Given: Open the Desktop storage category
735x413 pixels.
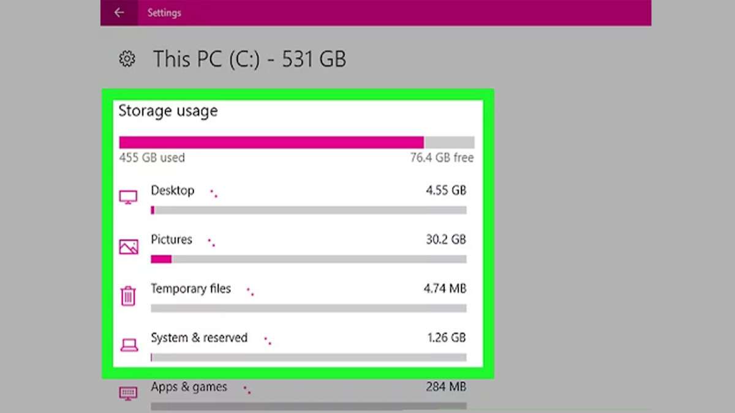Looking at the screenshot, I should click(173, 191).
